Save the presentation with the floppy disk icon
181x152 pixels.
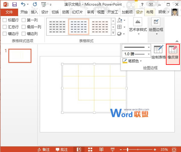14,5
